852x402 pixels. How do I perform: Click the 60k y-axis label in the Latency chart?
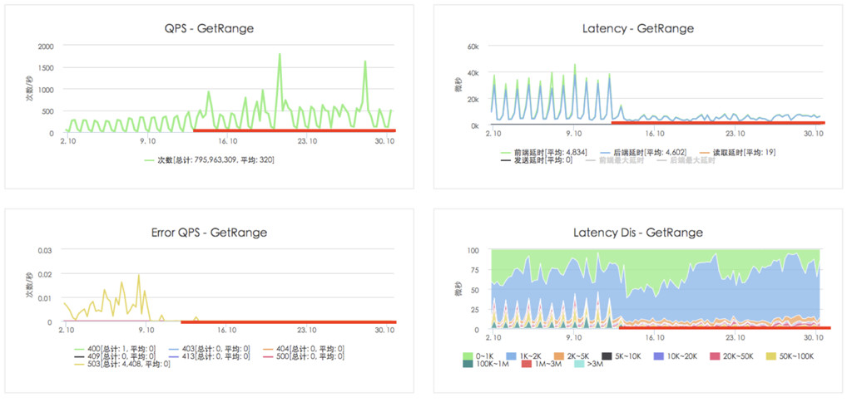[x=472, y=47]
